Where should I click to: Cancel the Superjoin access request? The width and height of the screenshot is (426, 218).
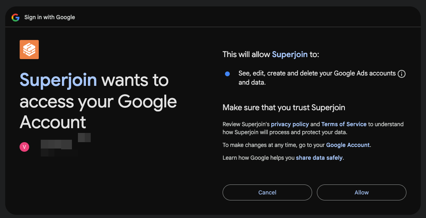pyautogui.click(x=267, y=192)
